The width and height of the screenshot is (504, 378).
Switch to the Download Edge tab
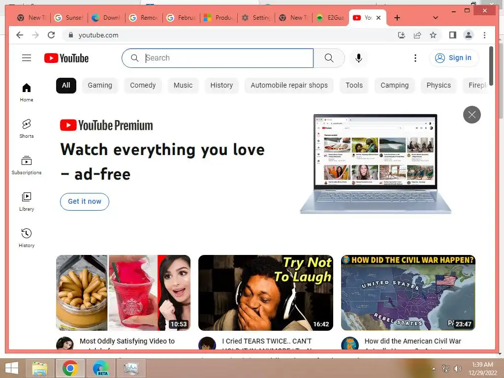pyautogui.click(x=107, y=18)
